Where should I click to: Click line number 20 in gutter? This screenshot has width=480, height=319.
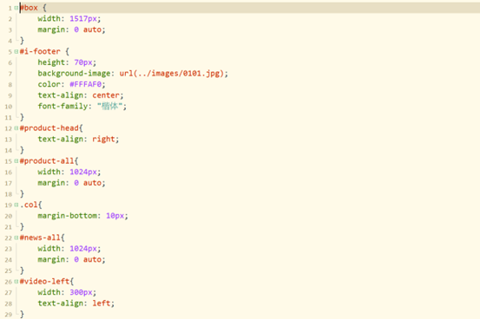tap(9, 216)
